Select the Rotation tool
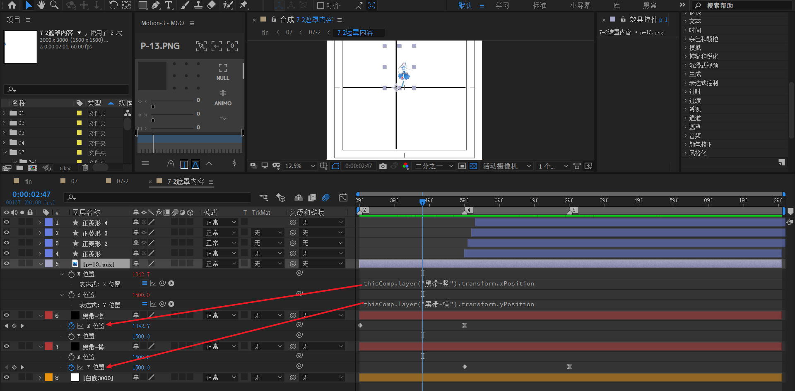The width and height of the screenshot is (795, 391). coord(113,5)
